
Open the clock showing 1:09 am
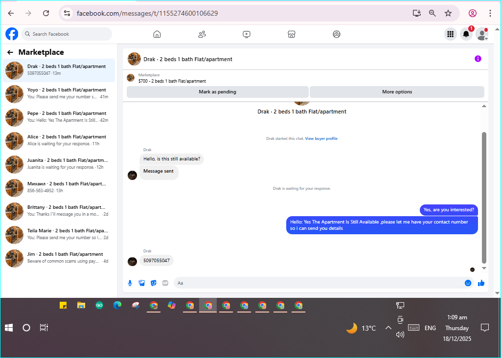[457, 317]
